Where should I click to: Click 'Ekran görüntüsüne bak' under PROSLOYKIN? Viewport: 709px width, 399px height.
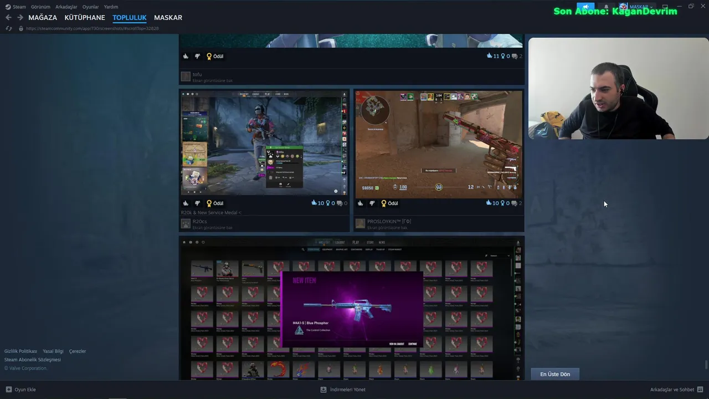tap(387, 228)
